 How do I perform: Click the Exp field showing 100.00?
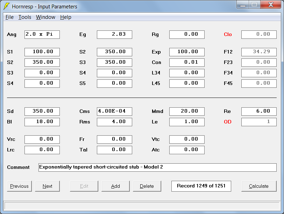point(187,52)
